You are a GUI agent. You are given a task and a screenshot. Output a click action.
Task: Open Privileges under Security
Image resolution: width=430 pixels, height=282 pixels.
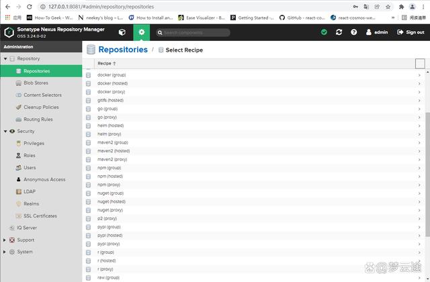[41, 143]
